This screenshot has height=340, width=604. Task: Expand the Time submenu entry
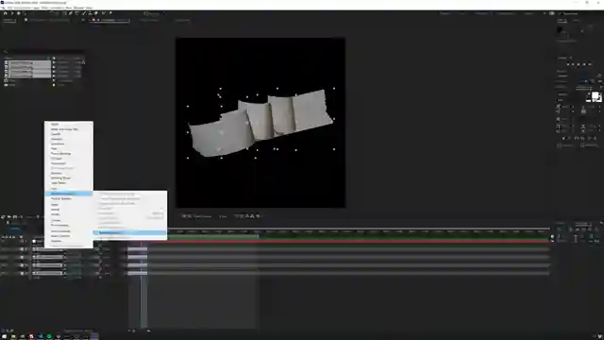pyautogui.click(x=69, y=148)
